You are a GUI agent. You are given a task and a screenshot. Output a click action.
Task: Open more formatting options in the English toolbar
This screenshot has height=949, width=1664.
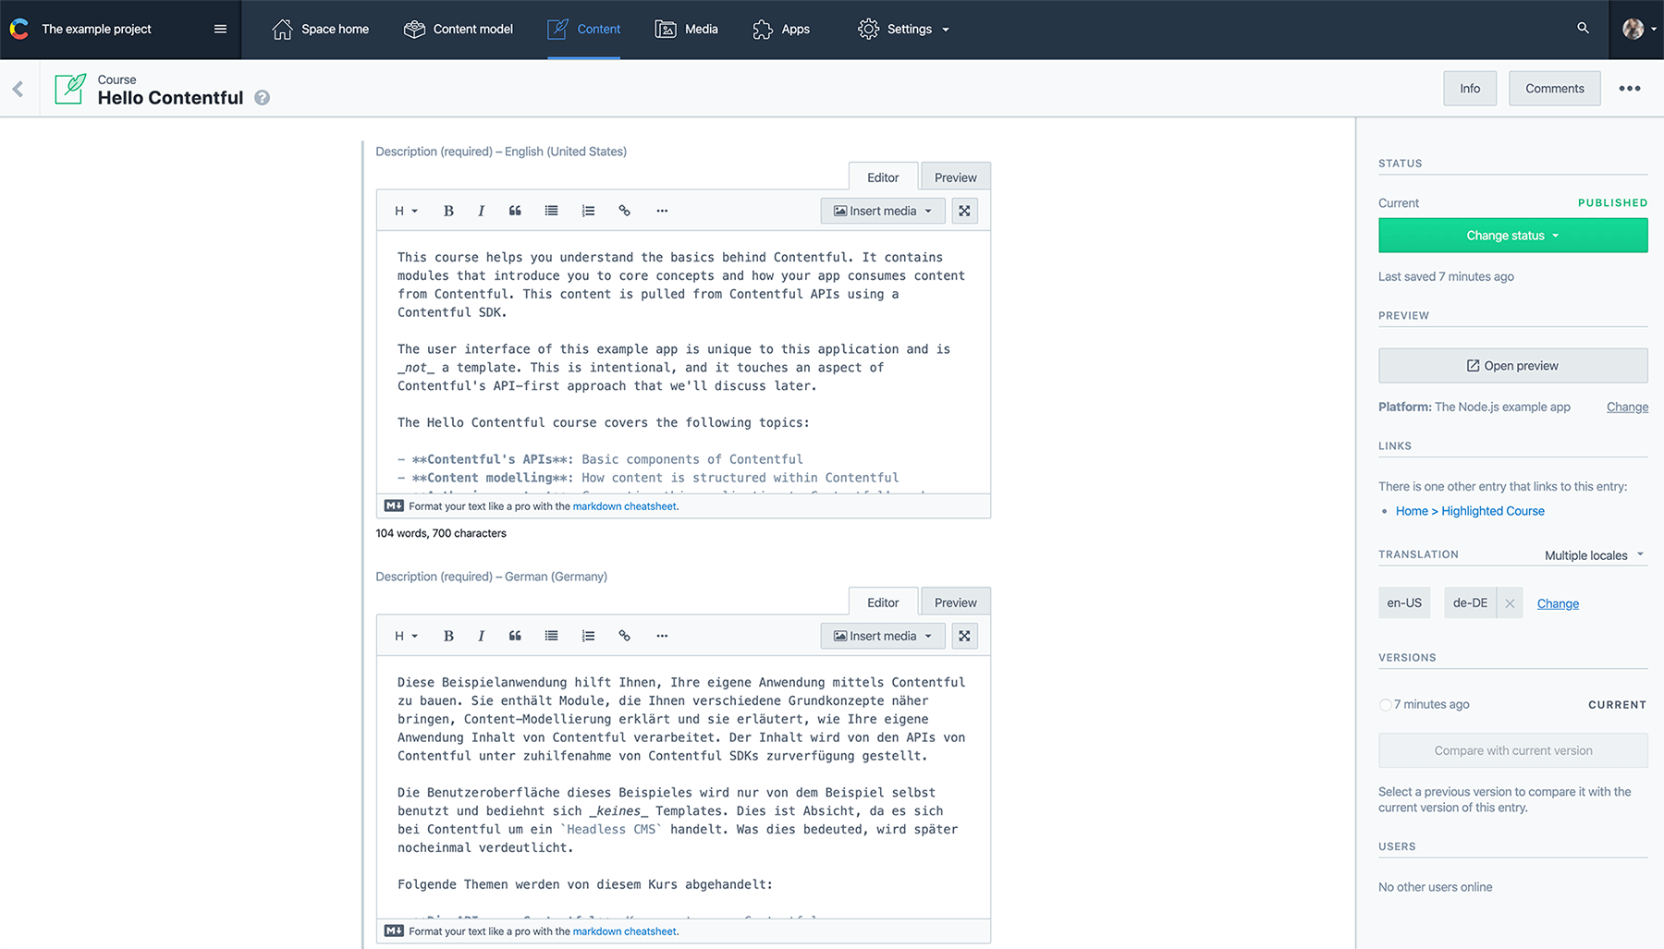click(x=662, y=210)
